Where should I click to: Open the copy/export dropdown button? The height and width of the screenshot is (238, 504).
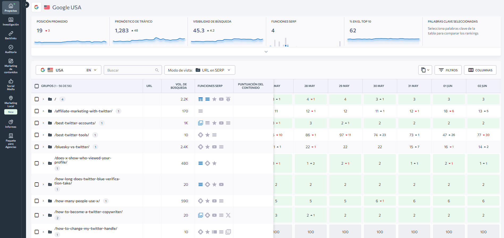tap(425, 70)
